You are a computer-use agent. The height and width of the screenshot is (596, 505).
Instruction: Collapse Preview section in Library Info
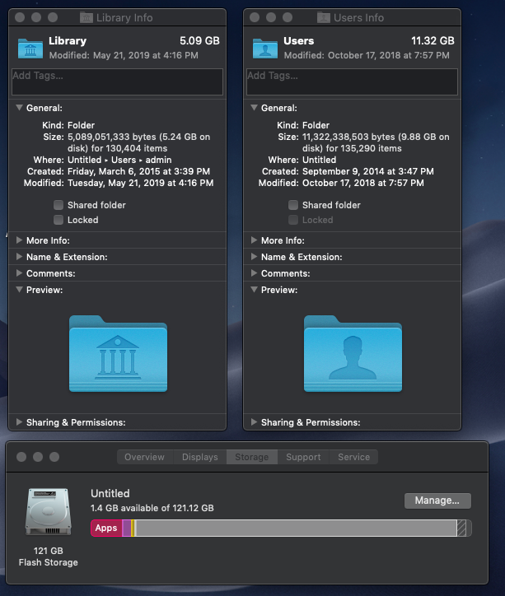[x=19, y=290]
